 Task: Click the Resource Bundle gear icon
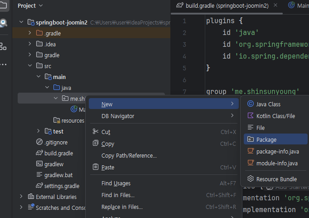coord(251,178)
